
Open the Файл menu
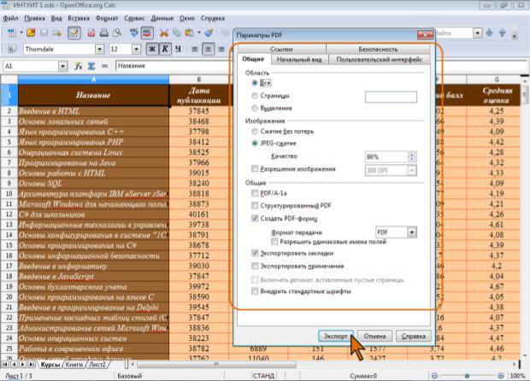[10, 18]
